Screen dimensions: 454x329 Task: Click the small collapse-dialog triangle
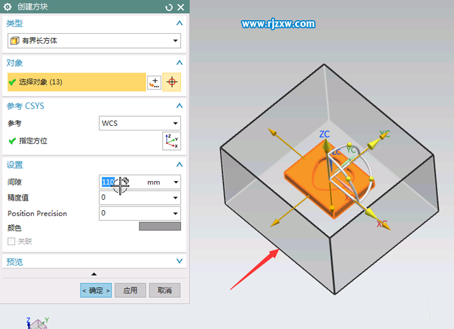coord(94,274)
